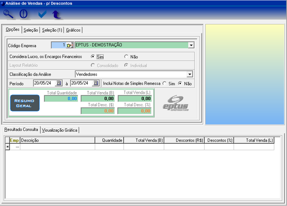Screen dimensions: 287x206
Task: Select Sim for Considera Lucro, Encargos Financeiros
Action: pos(93,57)
